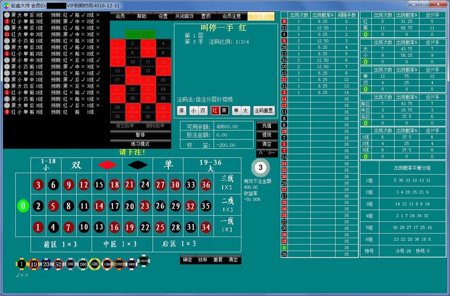The image size is (450, 296).
Task: Open the 设置 settings menu
Action: [x=163, y=16]
